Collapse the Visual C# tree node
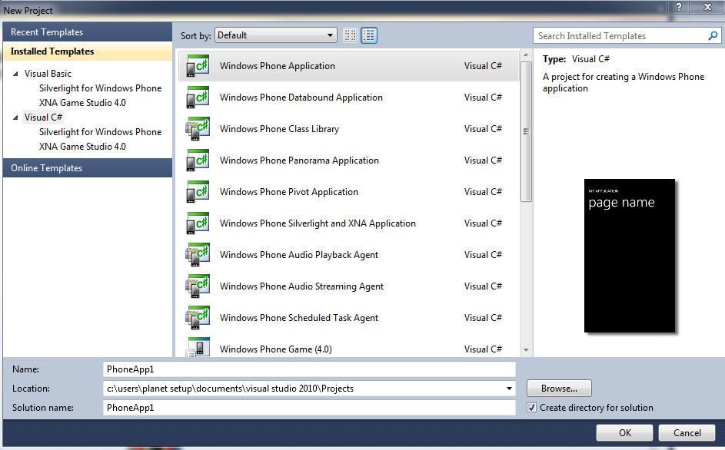The width and height of the screenshot is (725, 450). point(15,117)
